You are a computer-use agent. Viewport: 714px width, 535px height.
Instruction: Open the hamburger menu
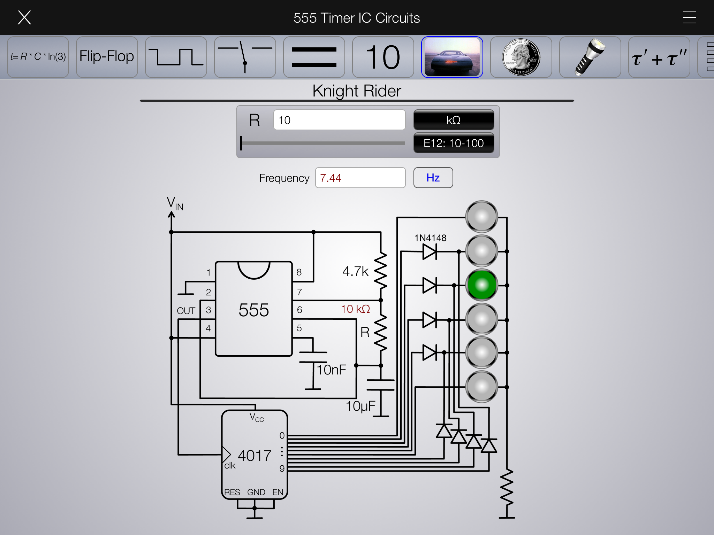[689, 17]
